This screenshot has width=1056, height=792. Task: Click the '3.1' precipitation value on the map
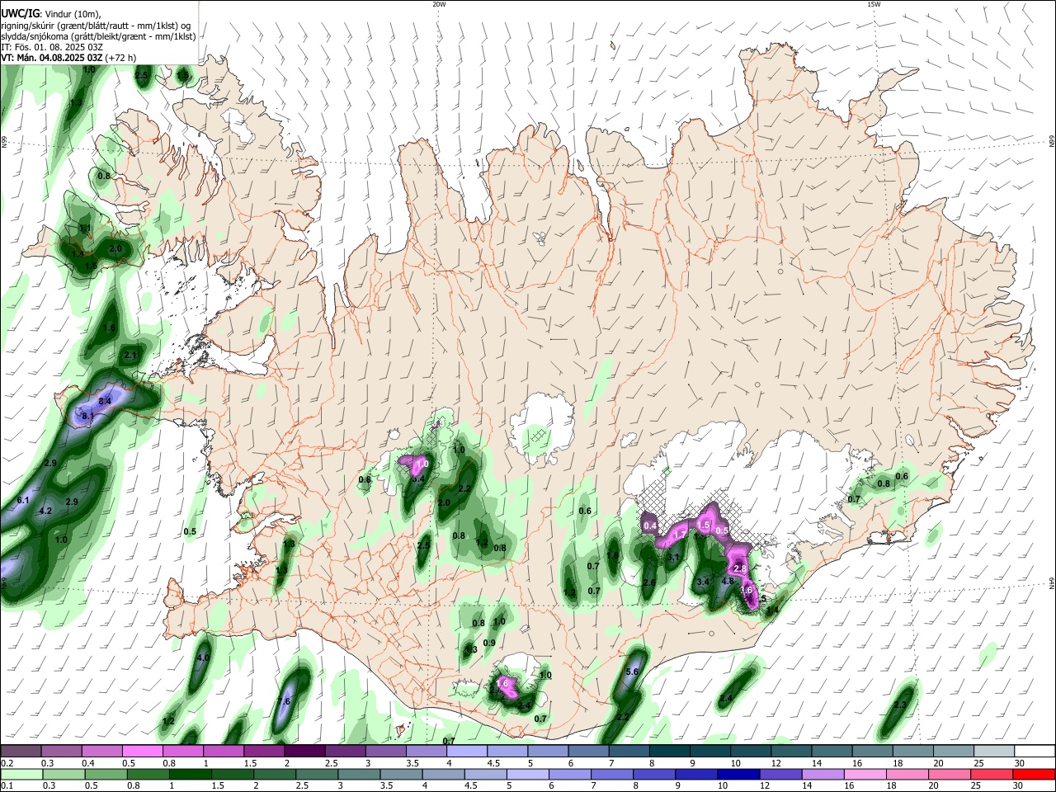pos(673,558)
